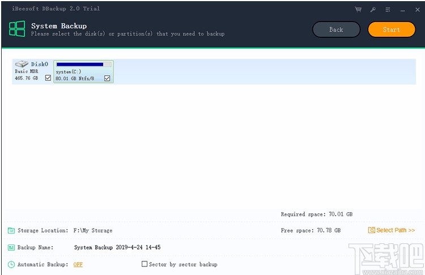425x275 pixels.
Task: Click the System Backup windows logo icon
Action: click(17, 29)
